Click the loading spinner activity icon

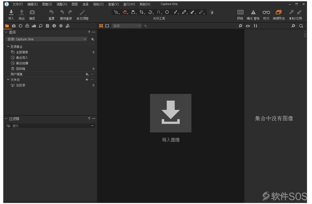(x=212, y=12)
